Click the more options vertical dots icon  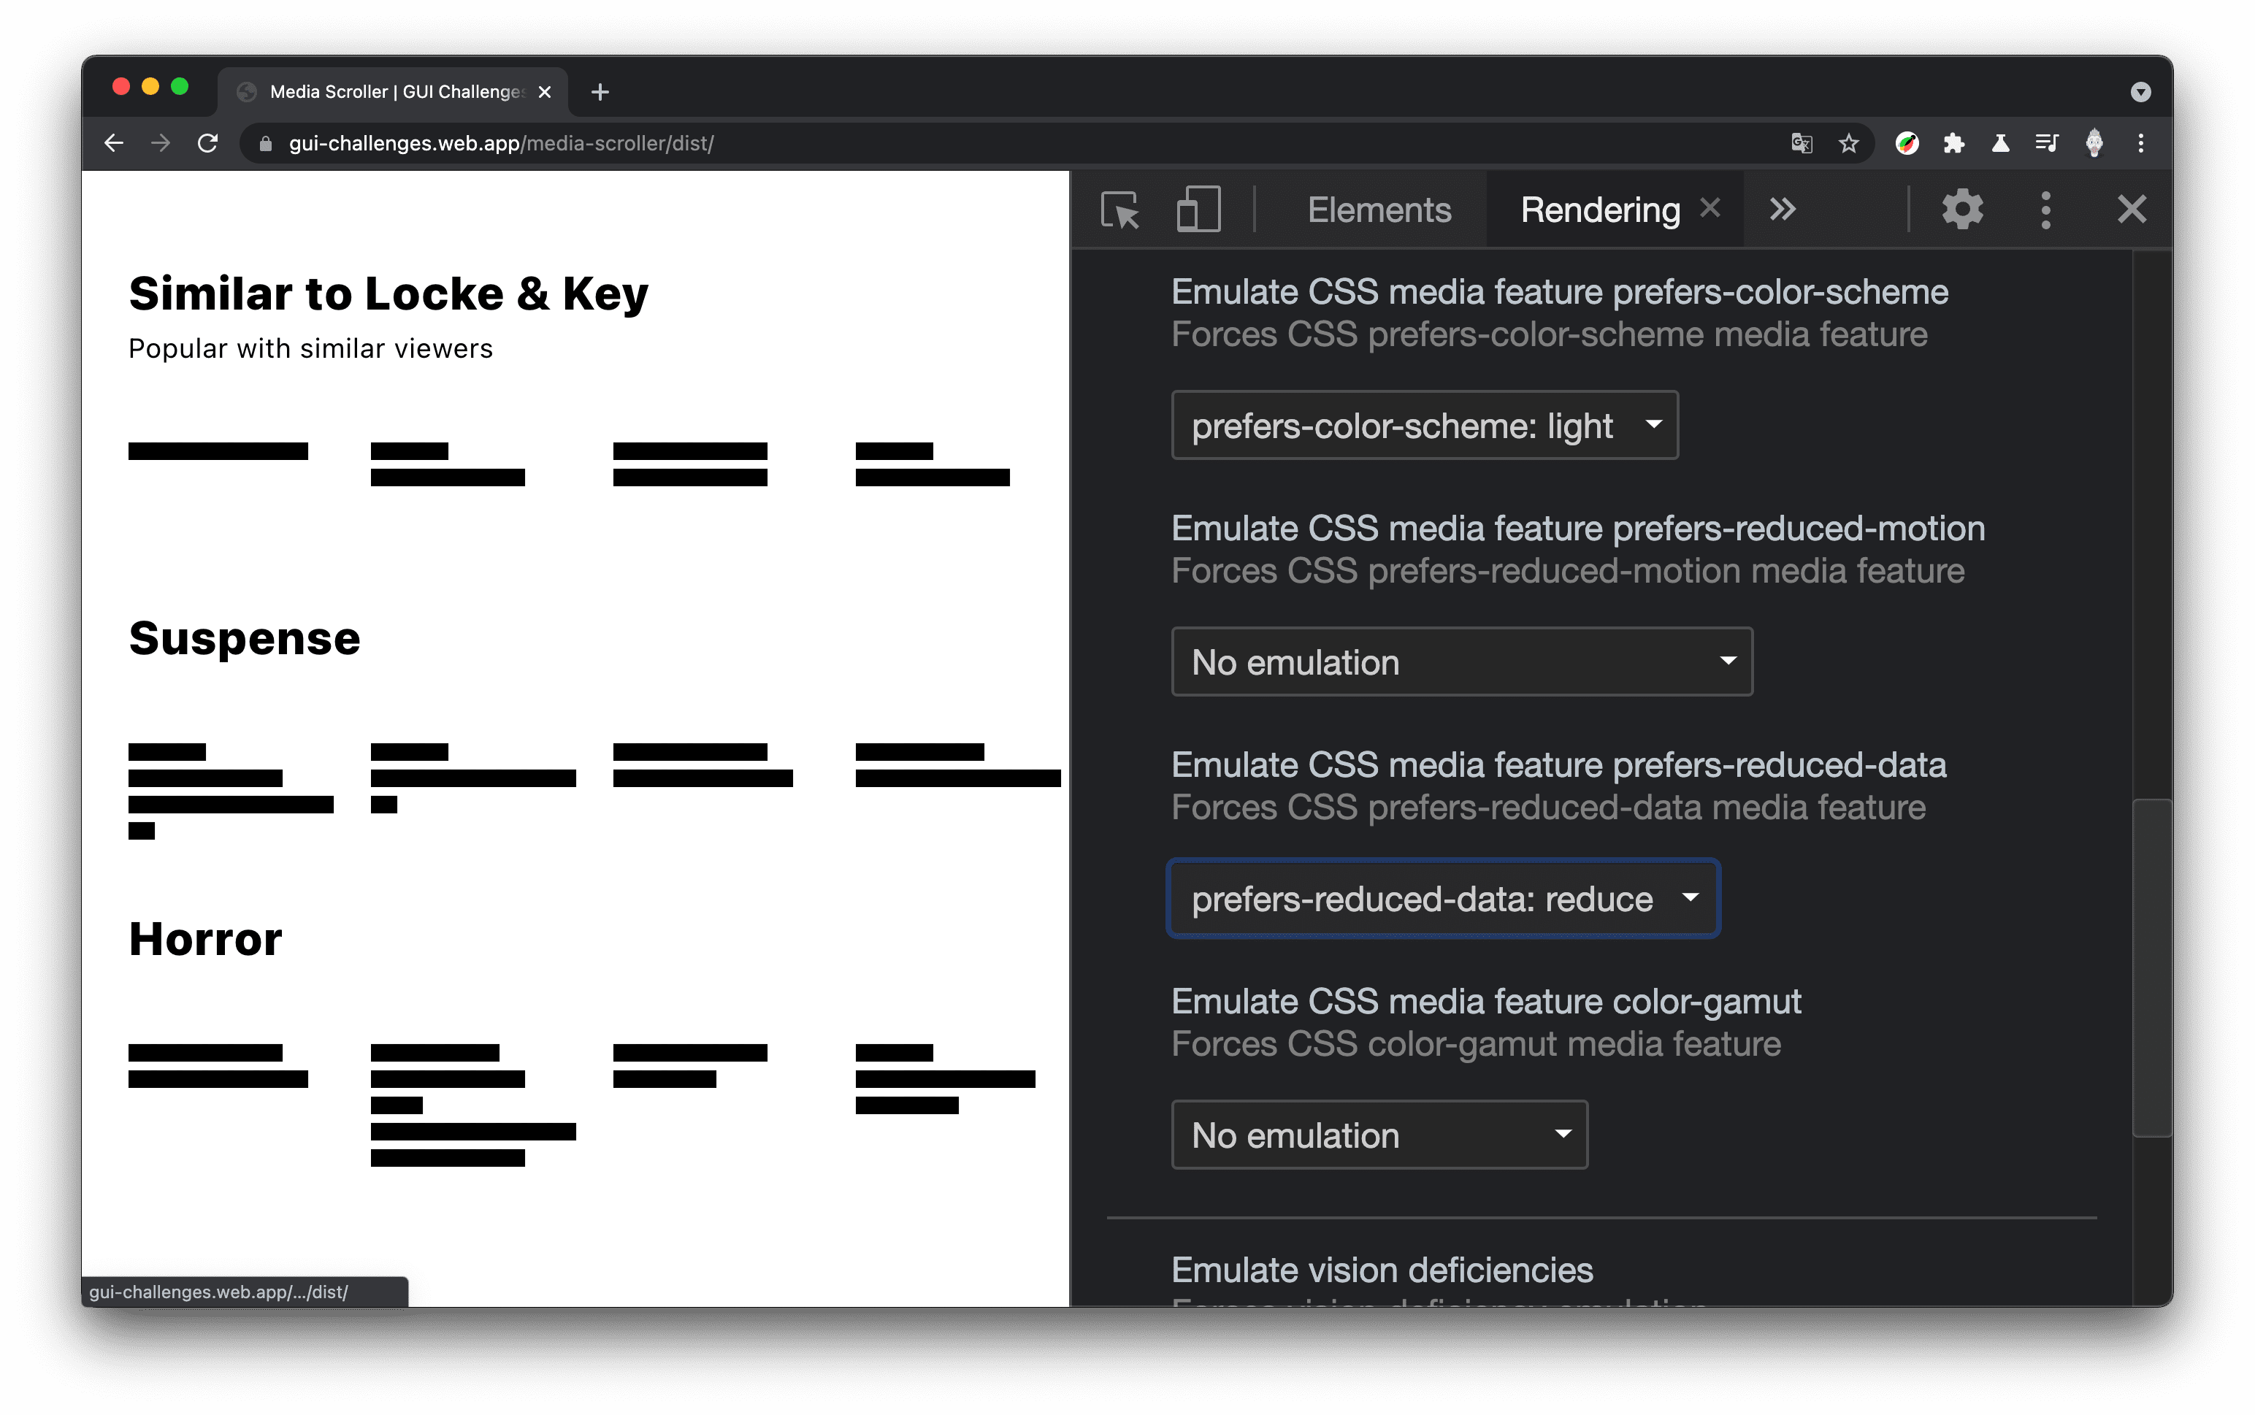[2045, 209]
